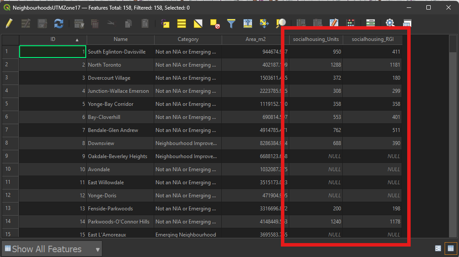Select all features in the table
This screenshot has width=459, height=257.
coord(182,24)
